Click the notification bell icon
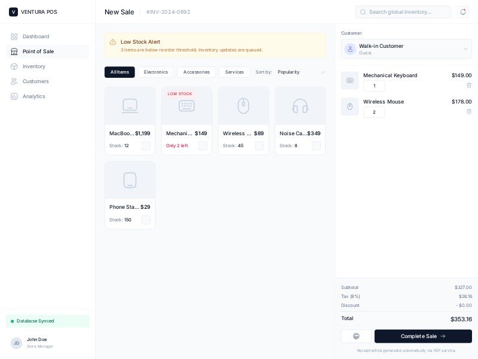Viewport: 478px width, 359px height. click(x=462, y=12)
